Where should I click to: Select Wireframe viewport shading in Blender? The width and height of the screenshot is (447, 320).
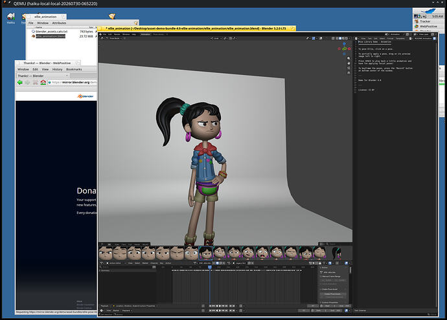tap(337, 38)
